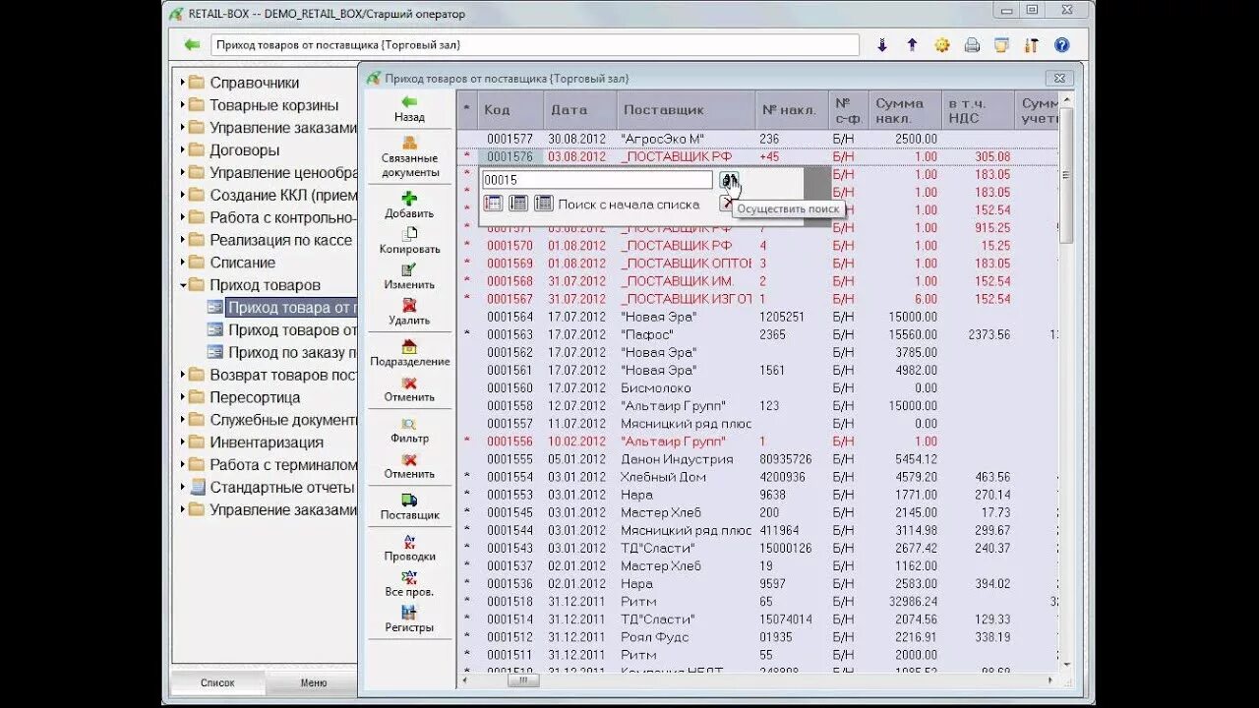Open help with the blue question mark
1259x708 pixels.
coord(1061,45)
